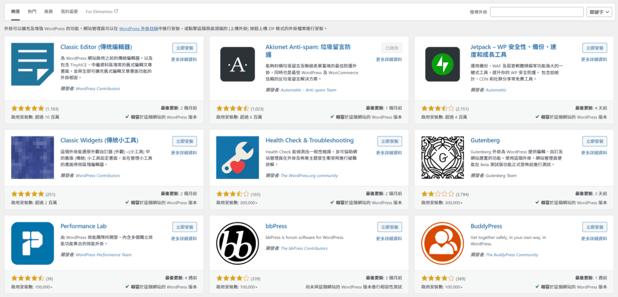
Task: Click the bbPress rating count (339)
Action: click(255, 279)
